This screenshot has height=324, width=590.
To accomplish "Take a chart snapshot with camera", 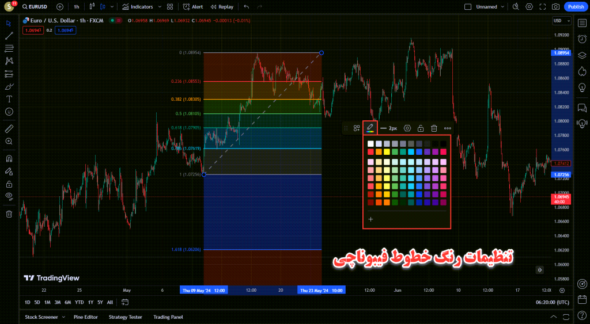I will 555,7.
